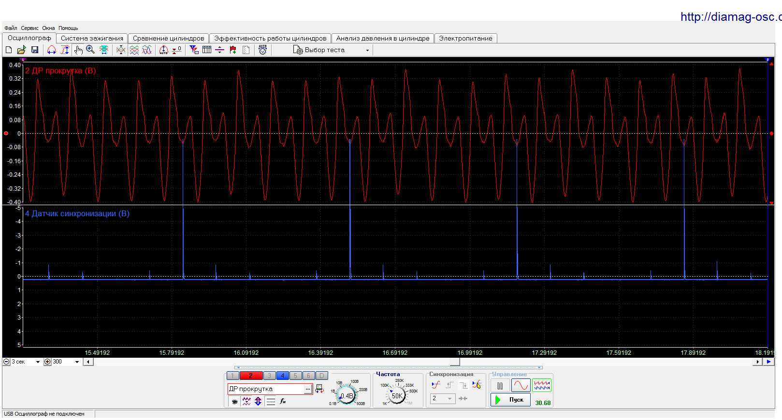Click the stacked separate channels waves icon
This screenshot has height=420, width=782.
(134, 50)
